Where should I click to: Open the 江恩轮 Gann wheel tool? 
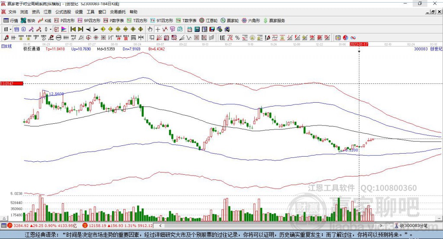click(209, 20)
